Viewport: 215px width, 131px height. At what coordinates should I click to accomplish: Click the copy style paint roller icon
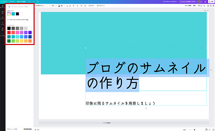(199, 6)
